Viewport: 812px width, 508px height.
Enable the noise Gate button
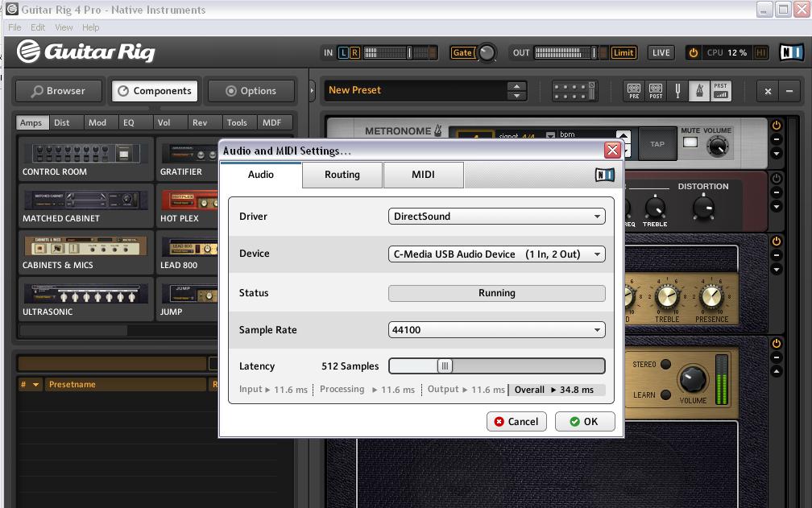pyautogui.click(x=462, y=53)
